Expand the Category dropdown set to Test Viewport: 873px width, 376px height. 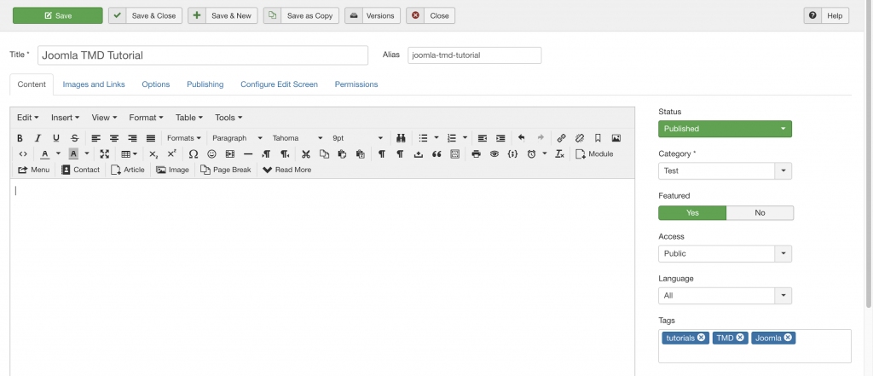[x=725, y=171]
